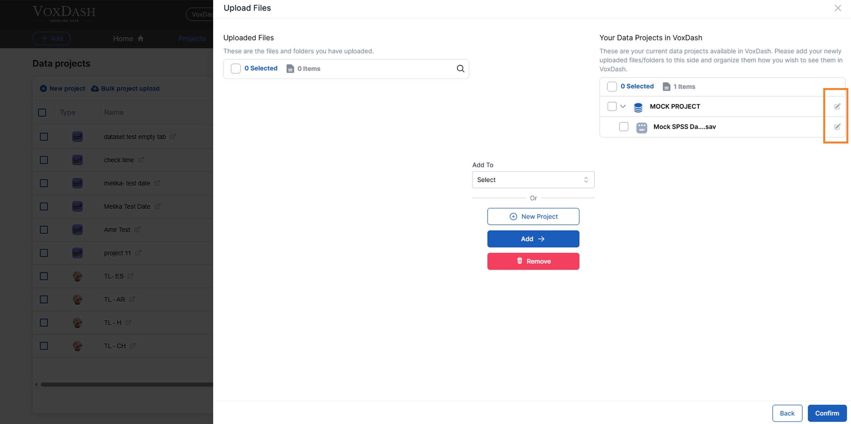851x424 pixels.
Task: Open Amir Test via its external link icon
Action: coord(138,230)
